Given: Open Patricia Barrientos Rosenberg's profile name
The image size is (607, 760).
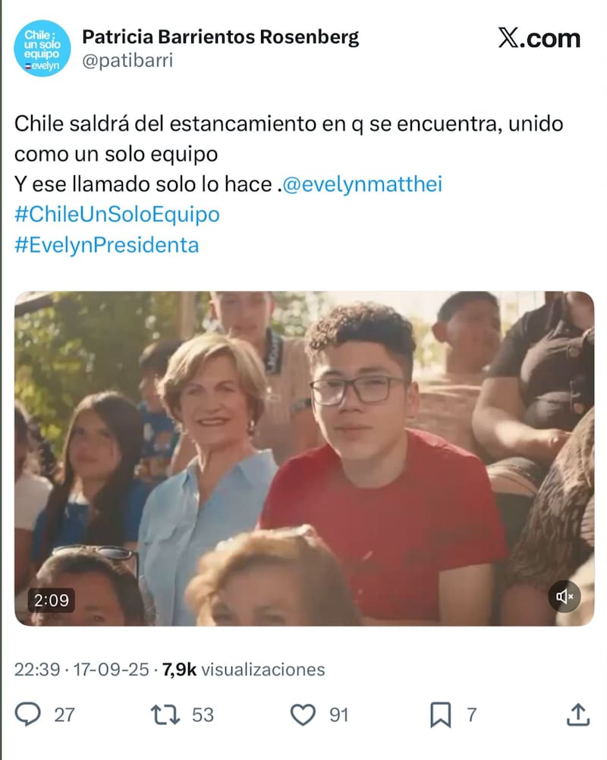Looking at the screenshot, I should point(221,37).
